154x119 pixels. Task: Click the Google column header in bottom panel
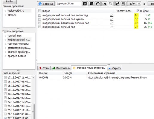point(68,73)
